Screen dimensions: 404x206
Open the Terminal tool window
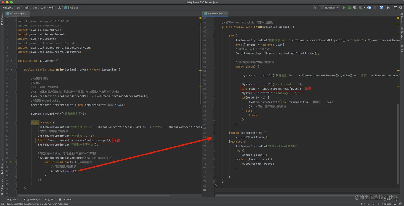click(65, 199)
